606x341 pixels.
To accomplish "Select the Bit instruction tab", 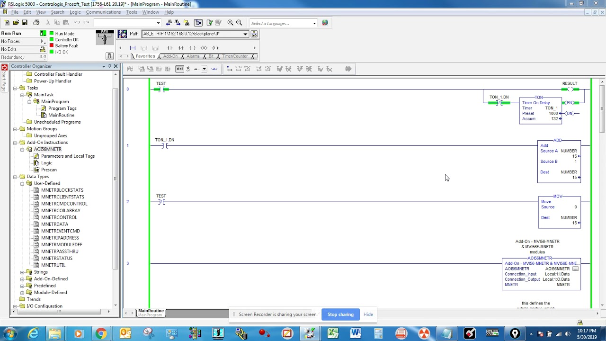I will [x=211, y=56].
